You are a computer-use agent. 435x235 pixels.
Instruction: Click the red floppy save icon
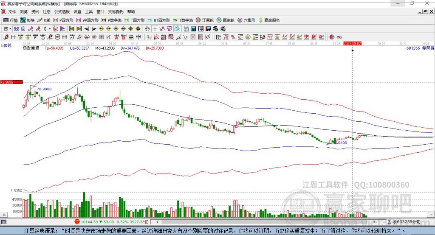coord(208,29)
